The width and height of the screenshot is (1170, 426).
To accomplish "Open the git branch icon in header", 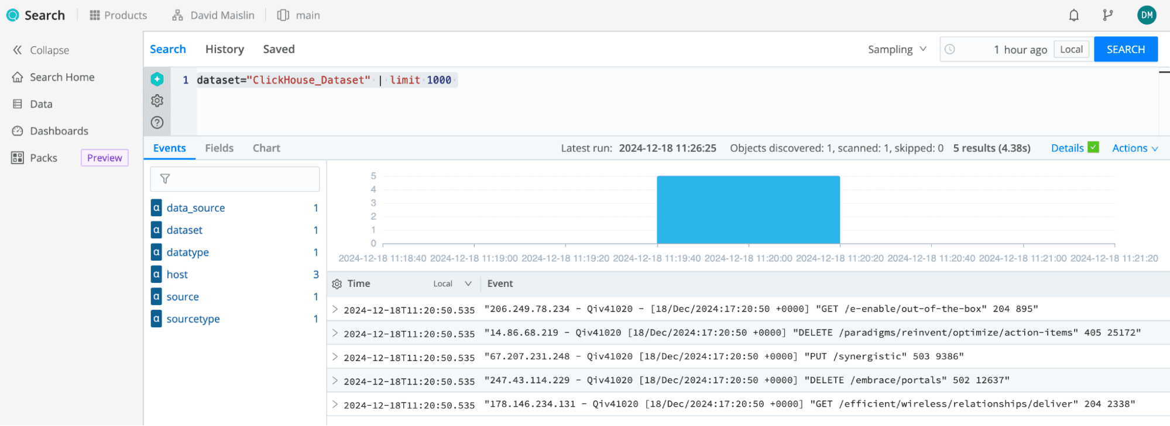I will coord(1107,16).
